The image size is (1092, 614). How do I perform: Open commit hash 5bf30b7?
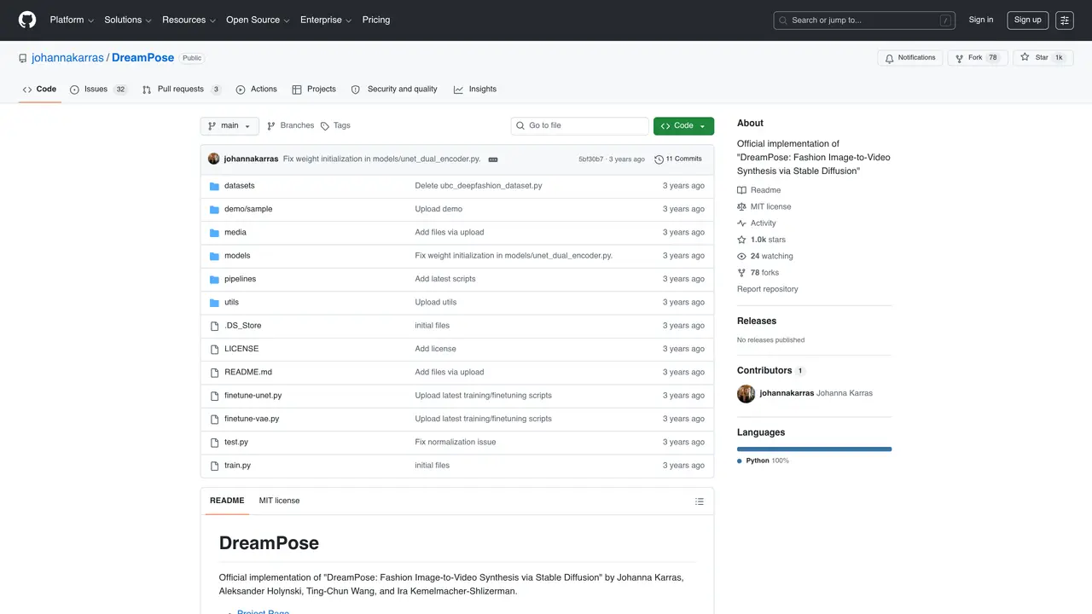point(591,159)
